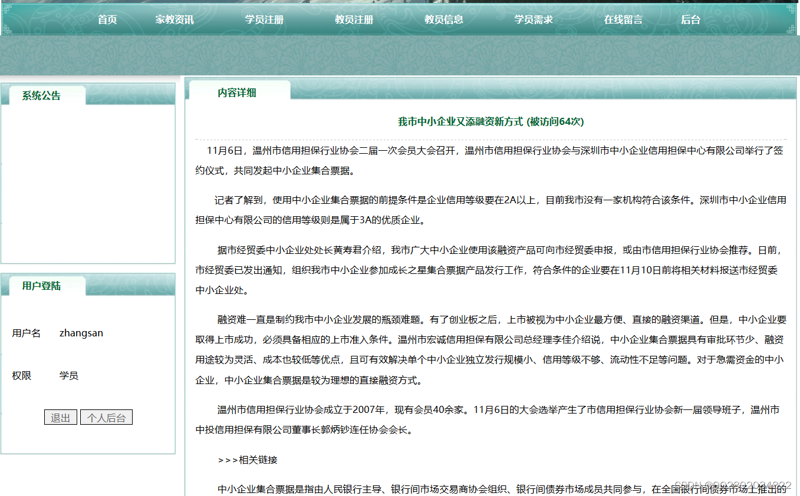Image resolution: width=800 pixels, height=496 pixels.
Task: Click the username zhangsan in login panel
Action: [81, 333]
